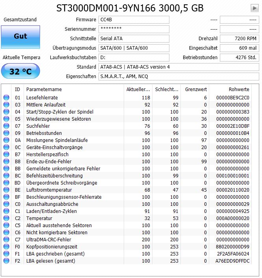Click the drive title ST3000DM001-9YN166 3000,5 GB
The image size is (262, 278).
[130, 8]
